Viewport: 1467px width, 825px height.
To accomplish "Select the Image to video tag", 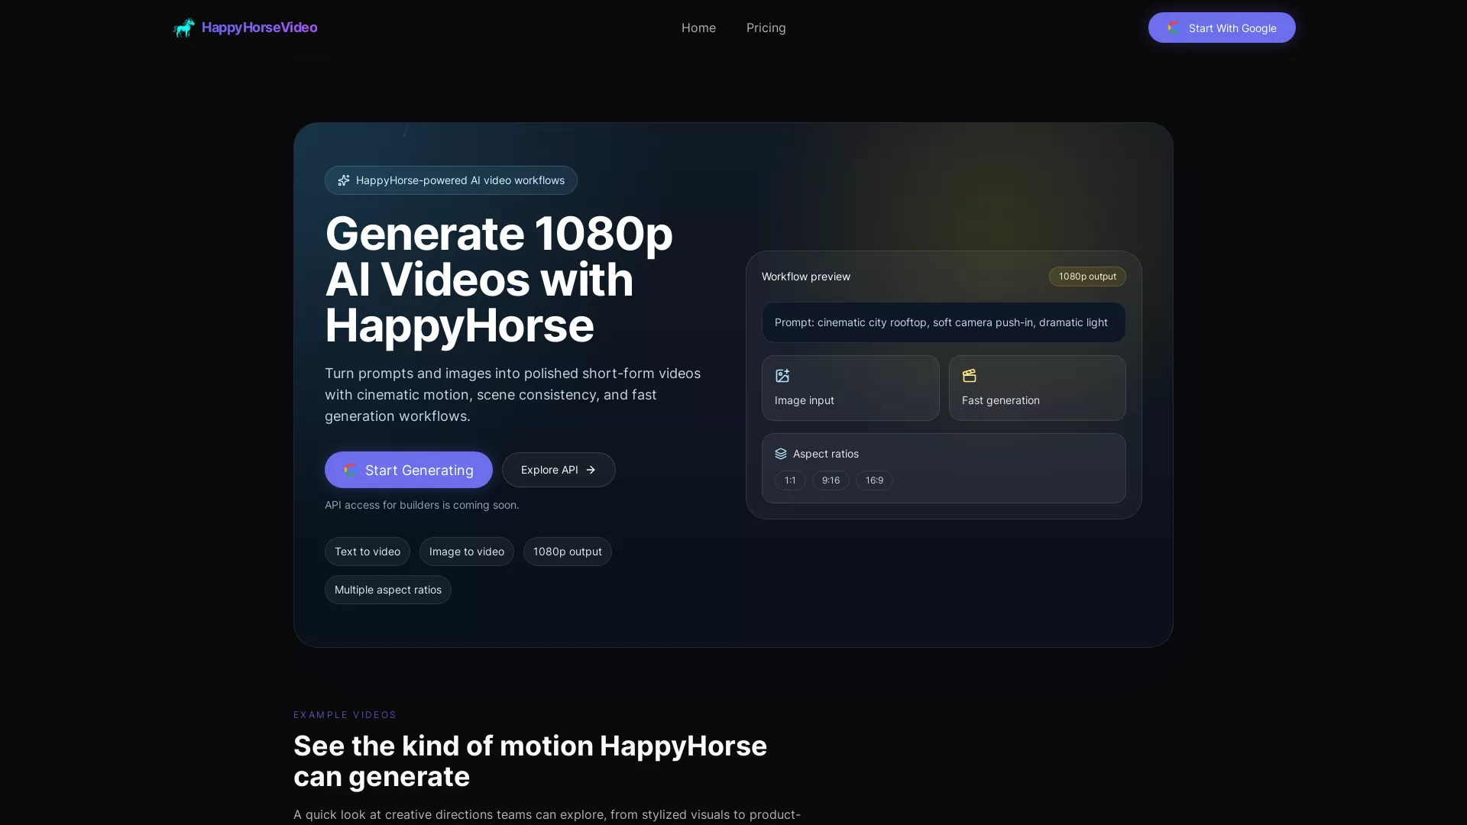I will coord(466,551).
